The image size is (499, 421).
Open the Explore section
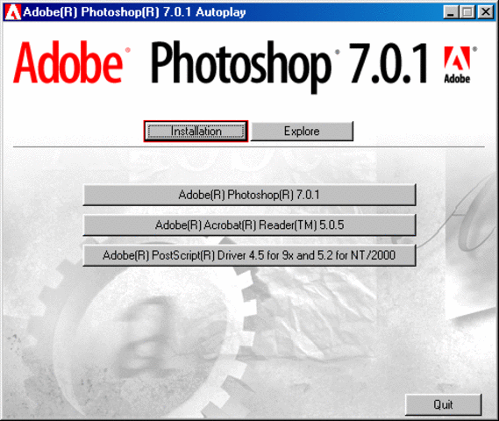(x=302, y=131)
